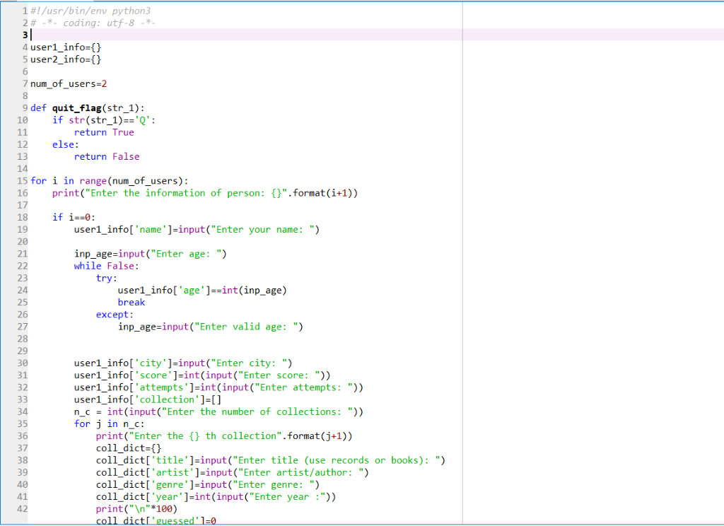
Task: Select the return True statement
Action: tap(106, 131)
